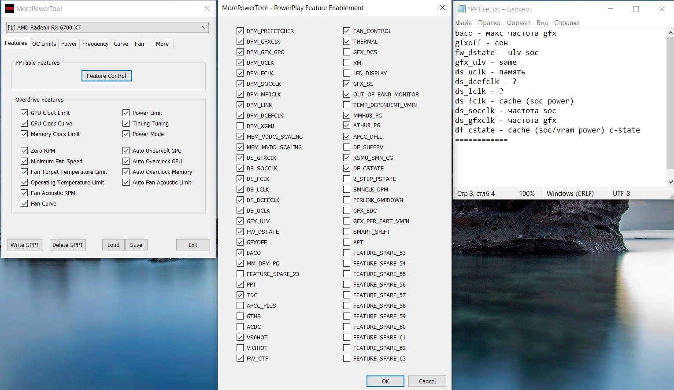
Task: Click the Delete SPPT button
Action: (68, 245)
